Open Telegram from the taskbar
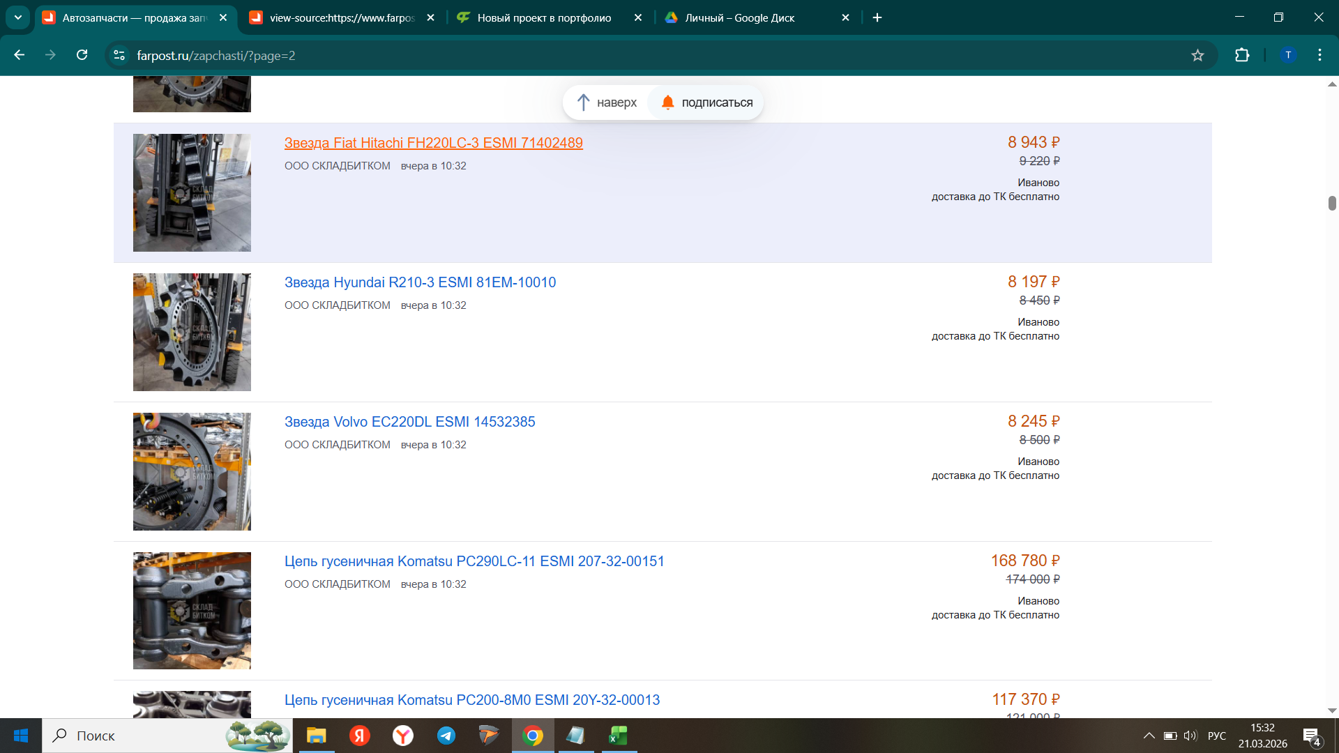Screen dimensions: 1339x753 click(x=446, y=736)
